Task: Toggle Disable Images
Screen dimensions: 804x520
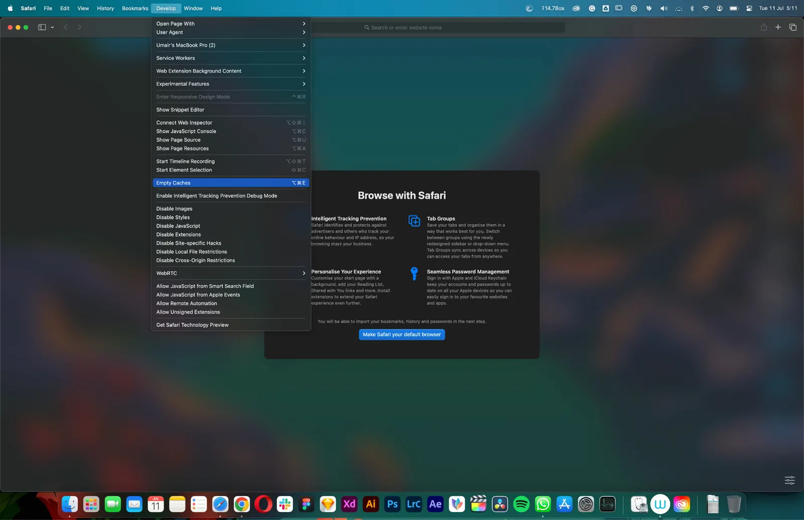Action: pyautogui.click(x=231, y=209)
